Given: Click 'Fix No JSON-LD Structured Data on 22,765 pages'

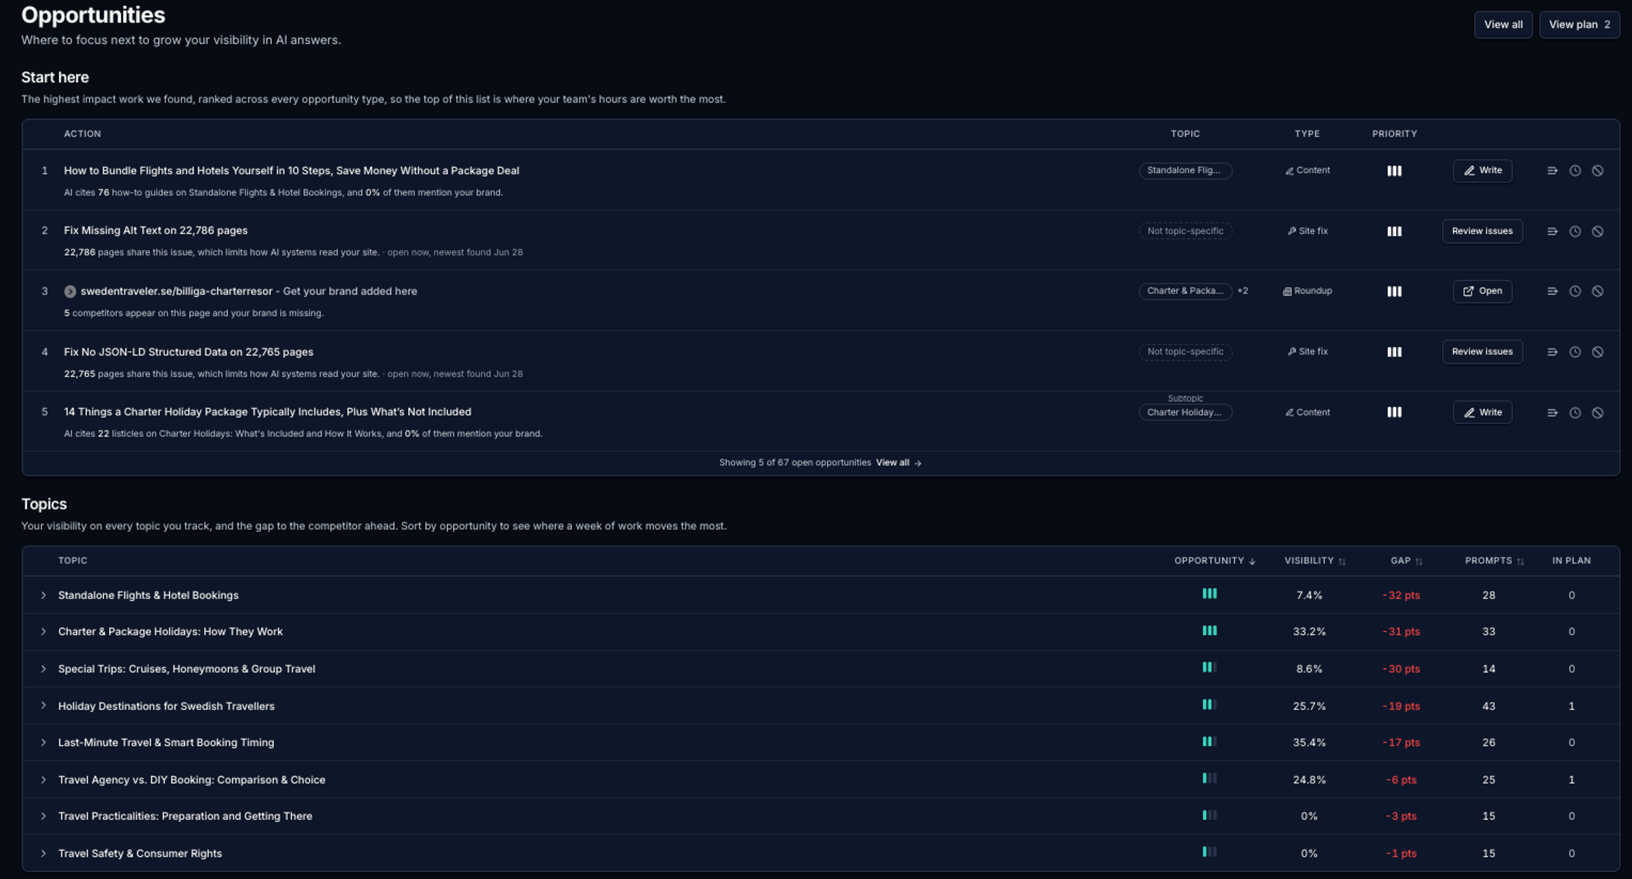Looking at the screenshot, I should 188,352.
